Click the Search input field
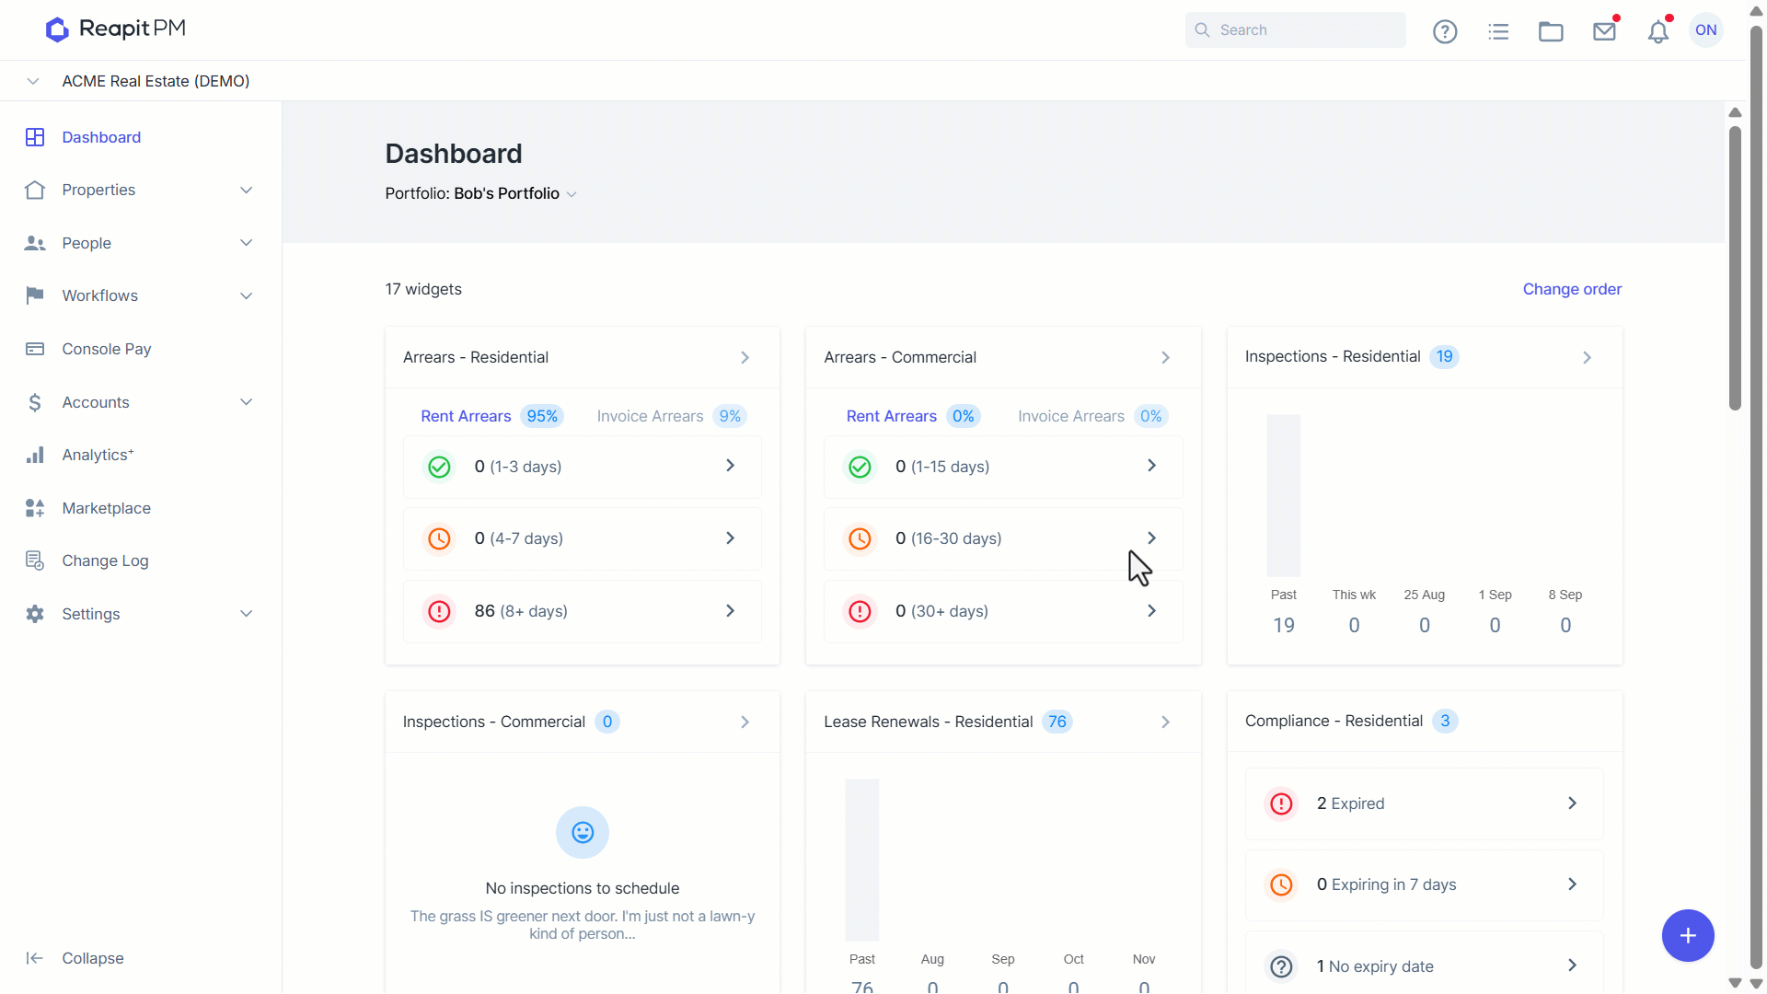Screen dimensions: 1767x994 click(1295, 30)
